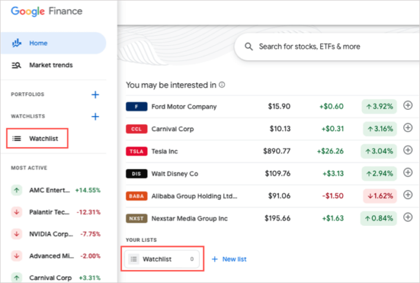Image resolution: width=420 pixels, height=283 pixels.
Task: Click the TSLA ticker badge
Action: point(136,151)
